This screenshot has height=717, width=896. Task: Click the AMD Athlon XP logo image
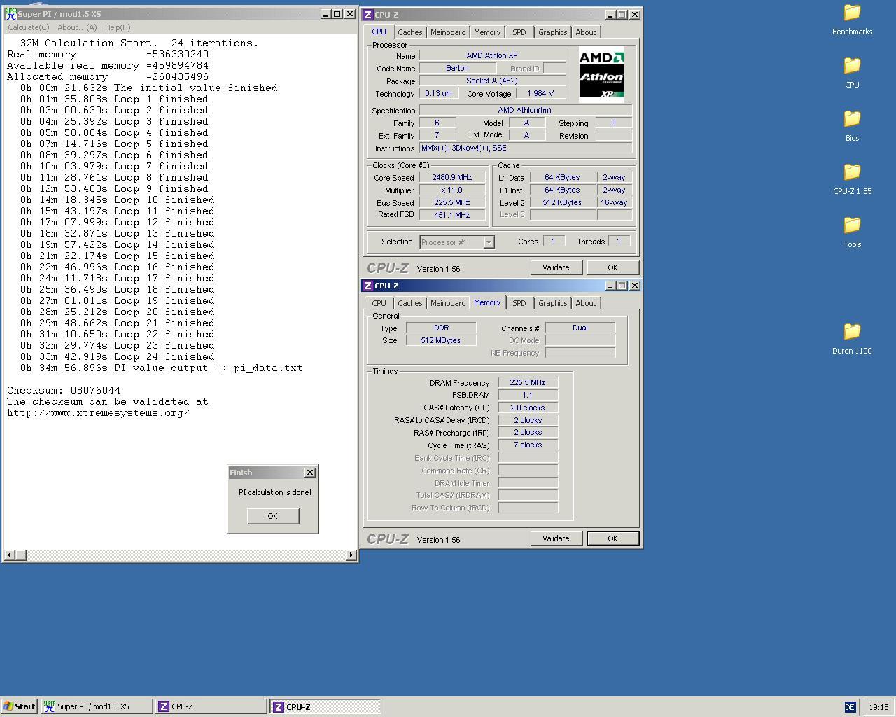[601, 74]
